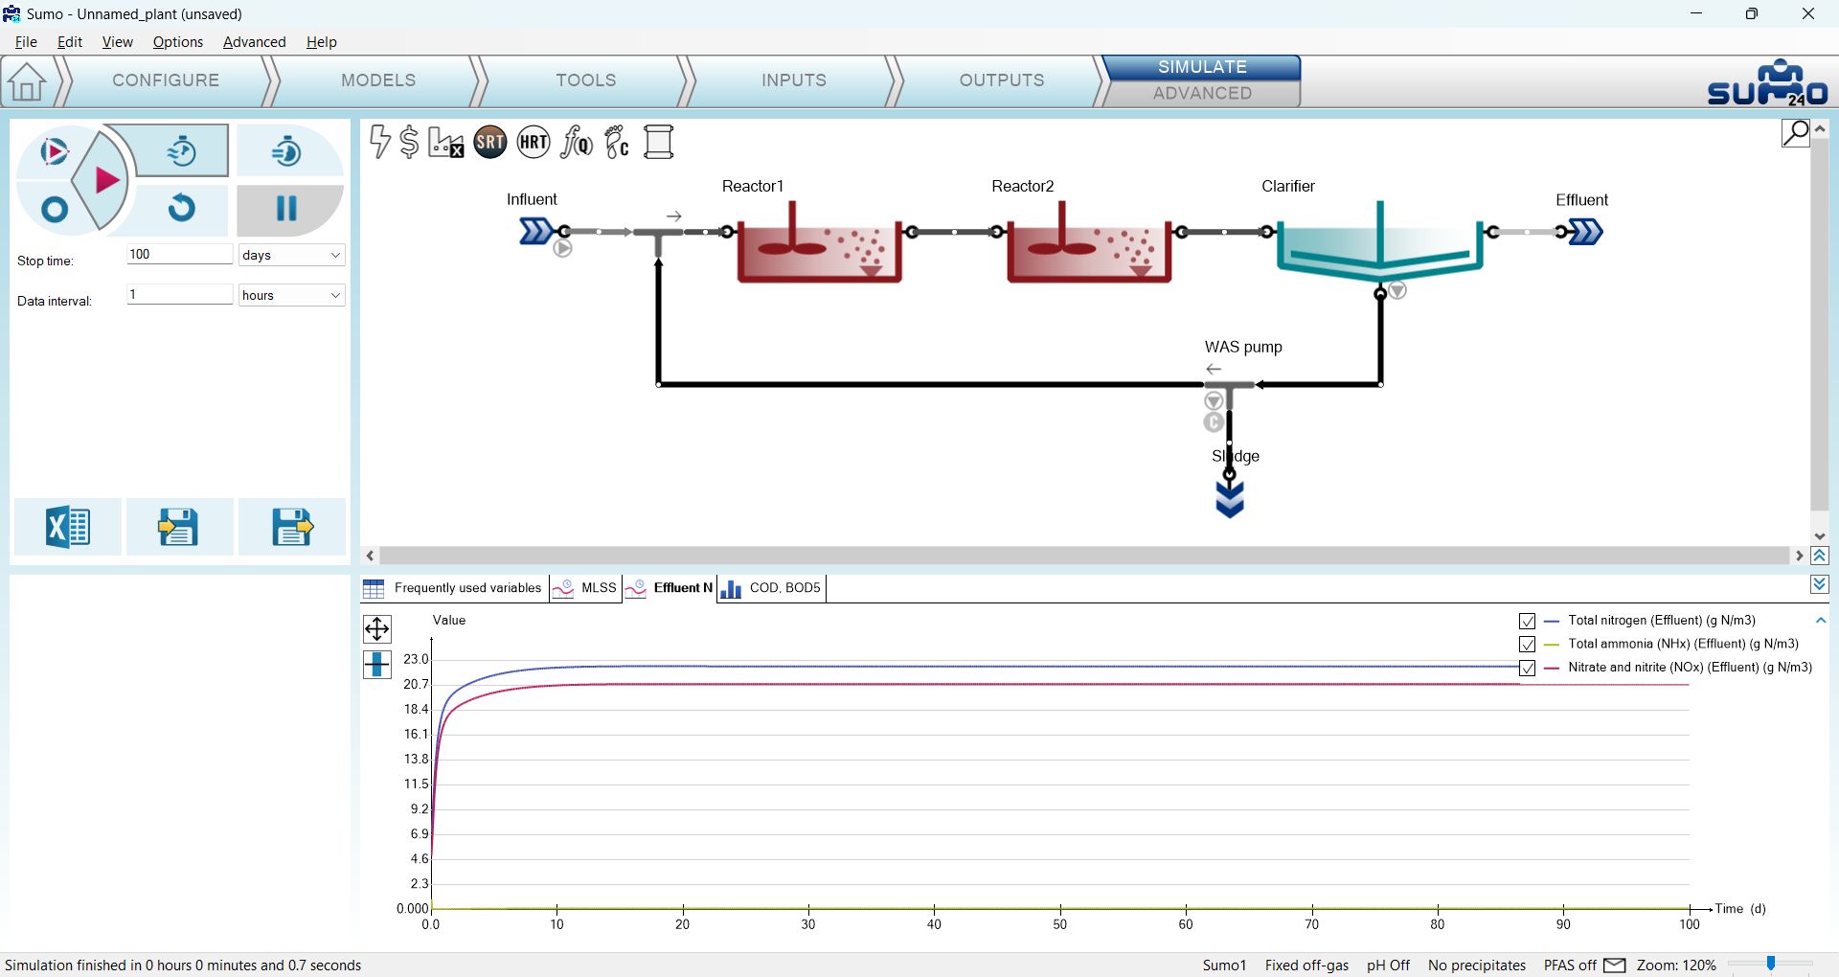Click the SRT calculation icon

[489, 143]
